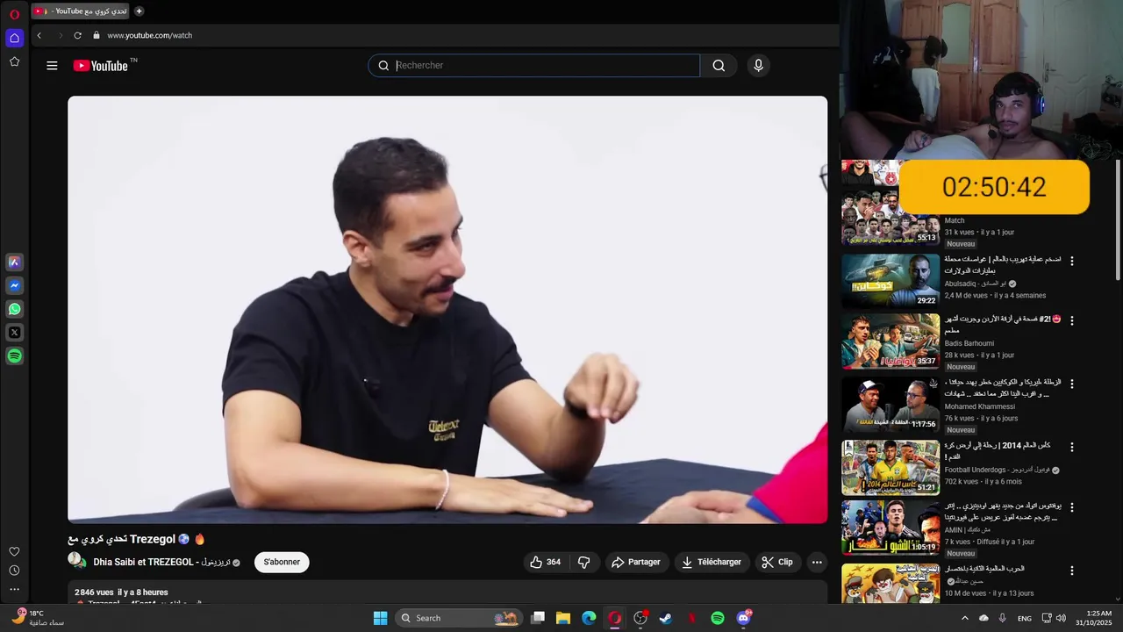Open the 35:37 Badis Barhoumi thumbnail
Image resolution: width=1123 pixels, height=632 pixels.
[x=891, y=341]
